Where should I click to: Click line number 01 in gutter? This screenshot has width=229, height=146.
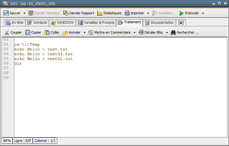tap(6, 39)
